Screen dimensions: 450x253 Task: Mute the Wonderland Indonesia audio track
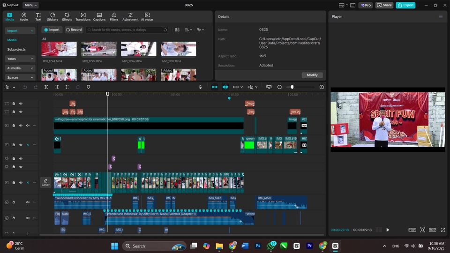28,202
